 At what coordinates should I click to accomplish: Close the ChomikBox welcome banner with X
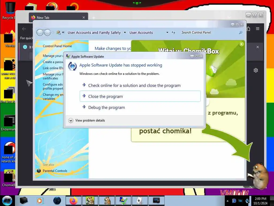point(241,44)
